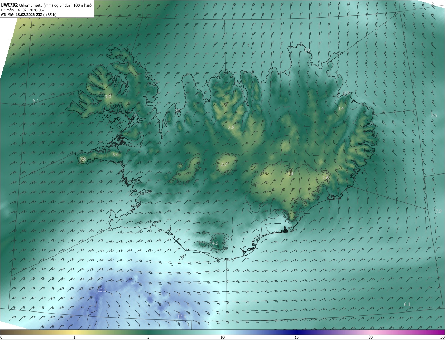Screen dimensions: 445x340
Task: Click the 2.6 value on eastern Vatnajökull
Action: click(x=325, y=178)
